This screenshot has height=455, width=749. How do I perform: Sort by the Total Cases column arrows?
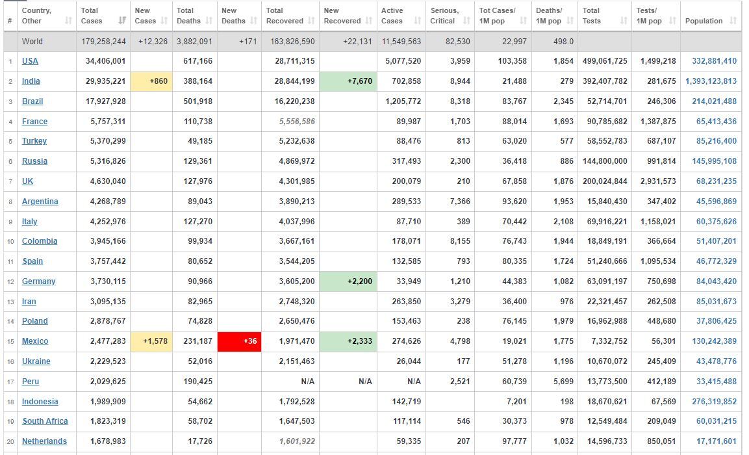click(x=123, y=21)
